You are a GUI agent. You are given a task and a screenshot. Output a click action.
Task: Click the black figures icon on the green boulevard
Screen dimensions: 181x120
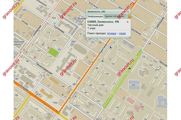(129, 68)
